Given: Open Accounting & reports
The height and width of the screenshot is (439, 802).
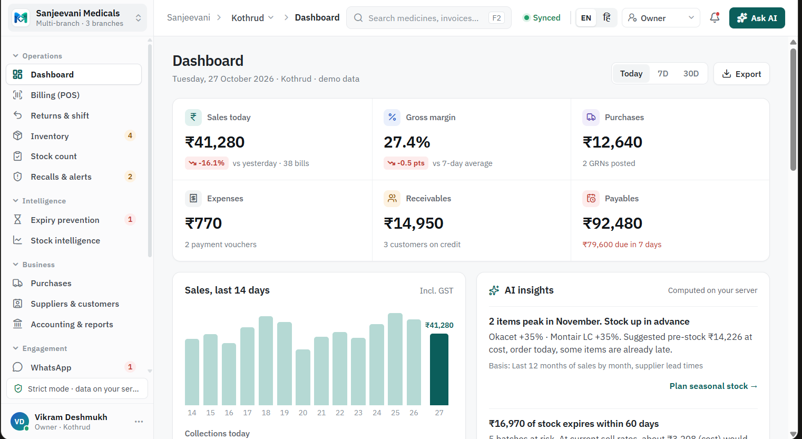Looking at the screenshot, I should pos(74,324).
